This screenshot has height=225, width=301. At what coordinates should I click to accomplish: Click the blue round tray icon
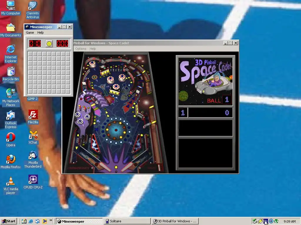(x=271, y=221)
